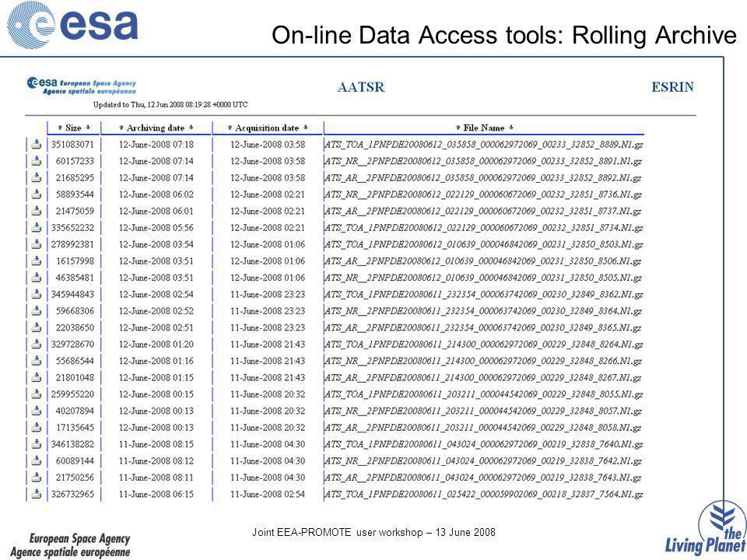Click the archiving date '12-June-2008 05:56'
The width and height of the screenshot is (747, 560).
pos(156,228)
